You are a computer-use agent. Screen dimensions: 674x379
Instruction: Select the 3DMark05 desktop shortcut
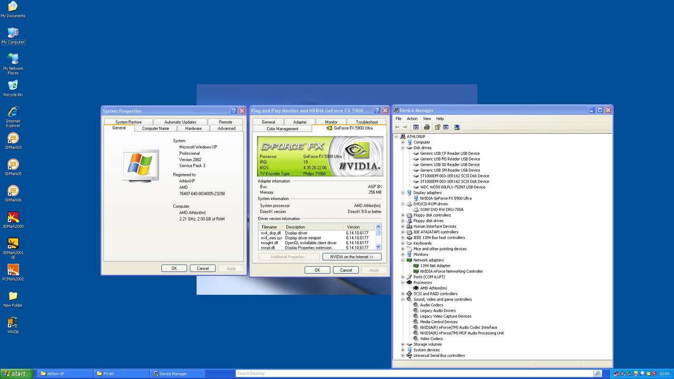coord(13,167)
